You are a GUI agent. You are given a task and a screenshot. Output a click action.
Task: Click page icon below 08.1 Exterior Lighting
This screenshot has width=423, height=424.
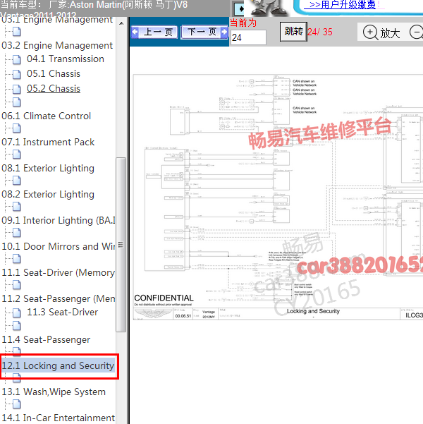click(x=17, y=181)
